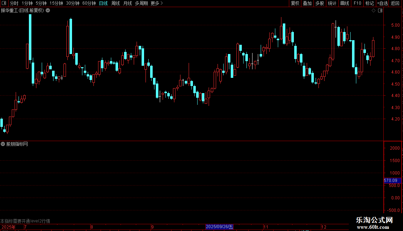This screenshot has width=403, height=231.
Task: Click the diamond icon in chart header
Action: (374, 11)
